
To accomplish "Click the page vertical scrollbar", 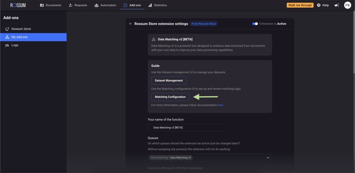I will coord(353,42).
